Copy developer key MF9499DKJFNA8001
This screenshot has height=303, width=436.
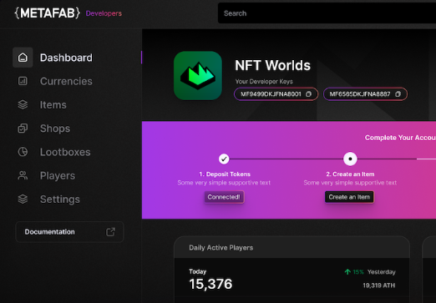click(x=308, y=94)
